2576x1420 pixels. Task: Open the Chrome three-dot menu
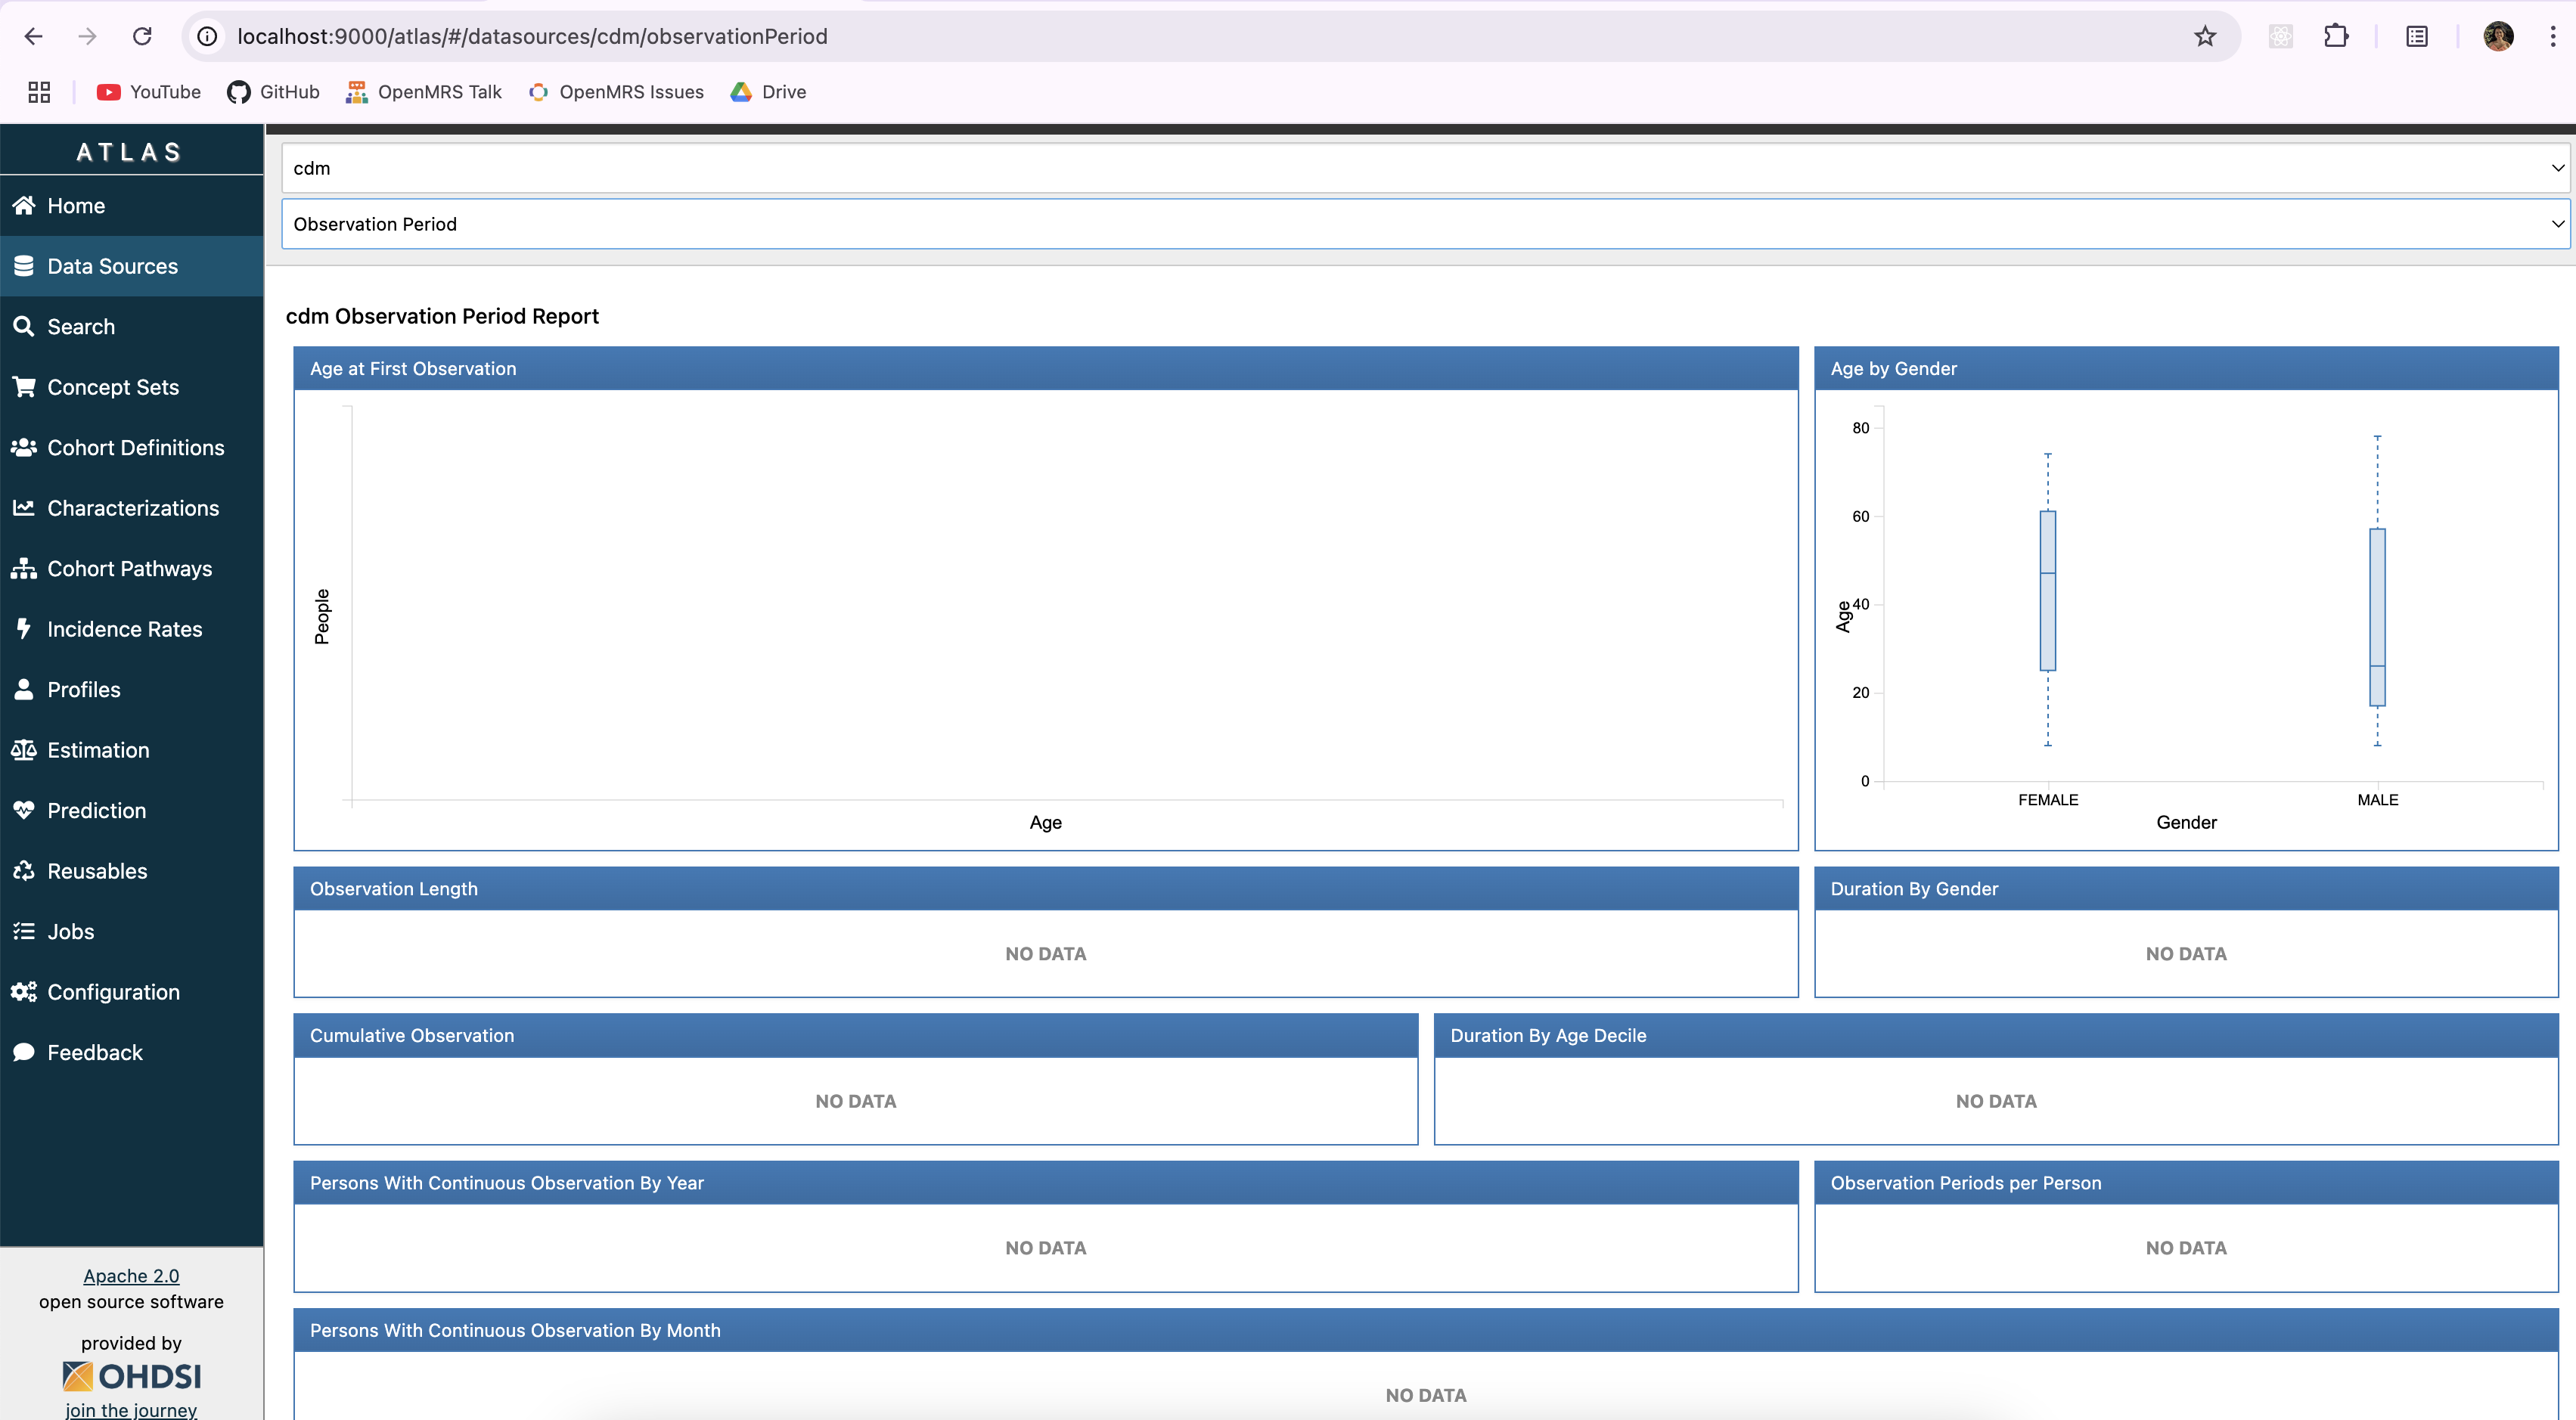(2553, 36)
